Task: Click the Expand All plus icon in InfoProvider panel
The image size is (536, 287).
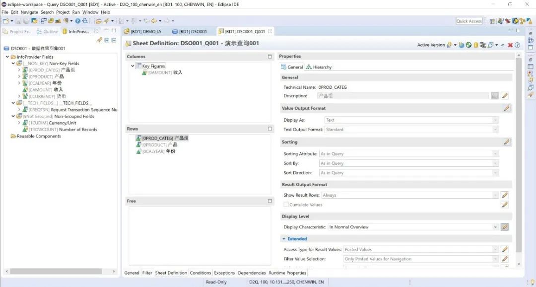Action: (107, 40)
